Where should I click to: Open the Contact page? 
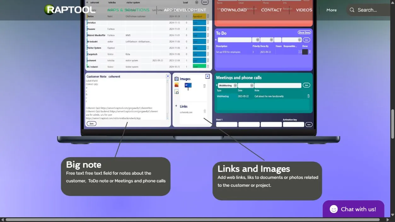click(x=271, y=10)
